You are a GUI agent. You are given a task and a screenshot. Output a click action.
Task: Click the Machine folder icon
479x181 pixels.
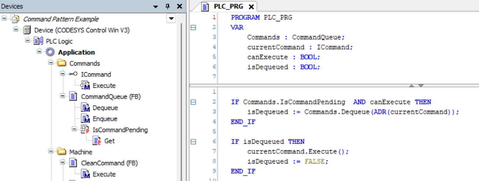[x=62, y=152]
